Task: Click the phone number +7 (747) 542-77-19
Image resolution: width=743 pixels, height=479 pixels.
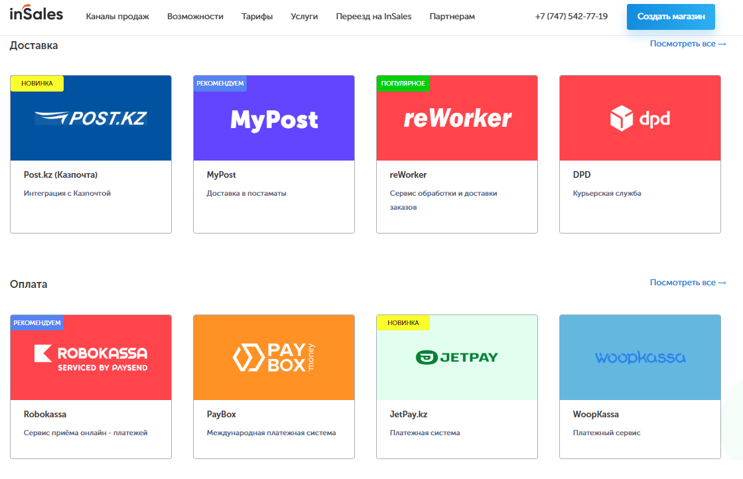Action: (x=571, y=17)
